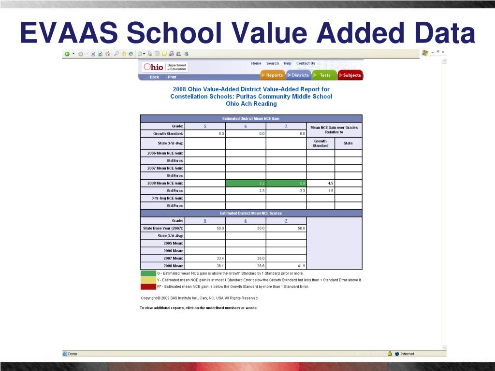
Task: Click the Refresh page toolbar icon
Action: [x=100, y=54]
